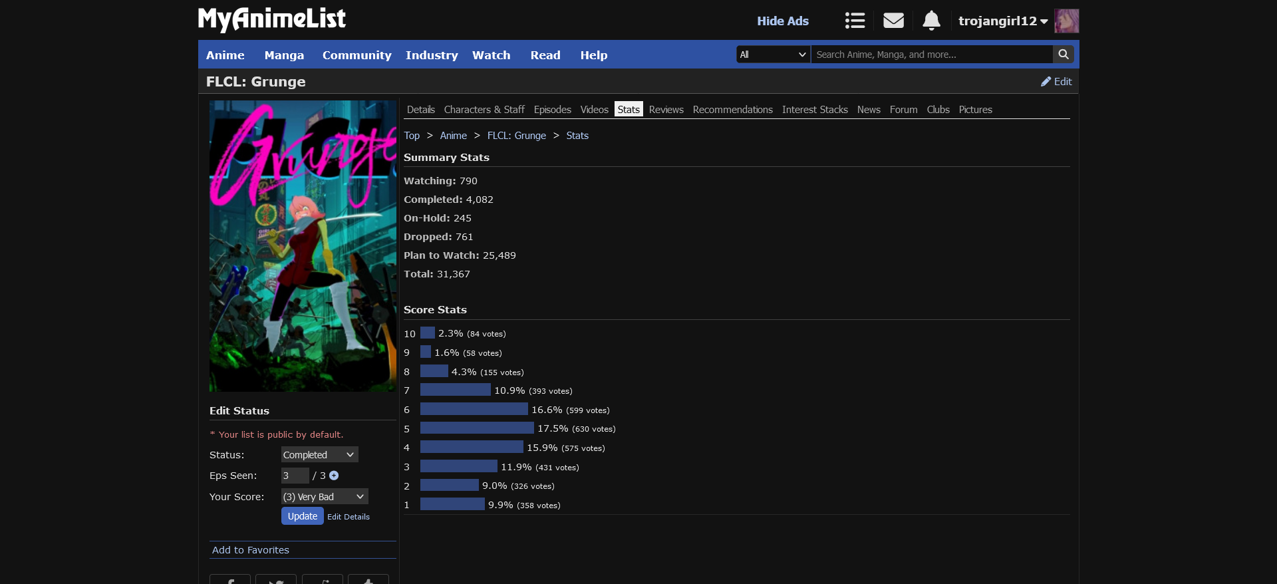Open the trojangirl12 account menu
Viewport: 1277px width, 584px height.
tap(1002, 21)
